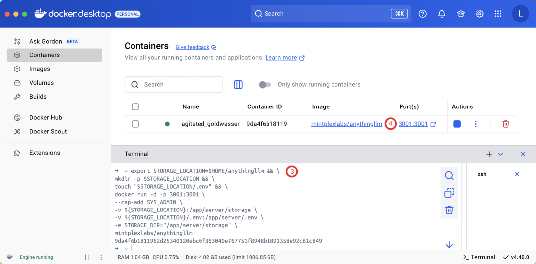536x264 pixels.
Task: Check the agitated_goldwasser row checkbox
Action: pyautogui.click(x=135, y=124)
